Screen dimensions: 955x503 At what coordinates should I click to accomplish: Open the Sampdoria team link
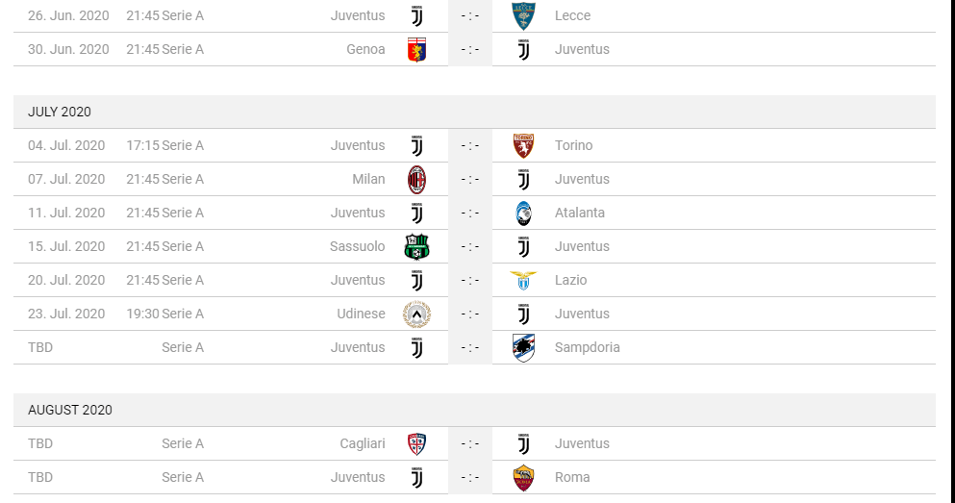click(587, 347)
